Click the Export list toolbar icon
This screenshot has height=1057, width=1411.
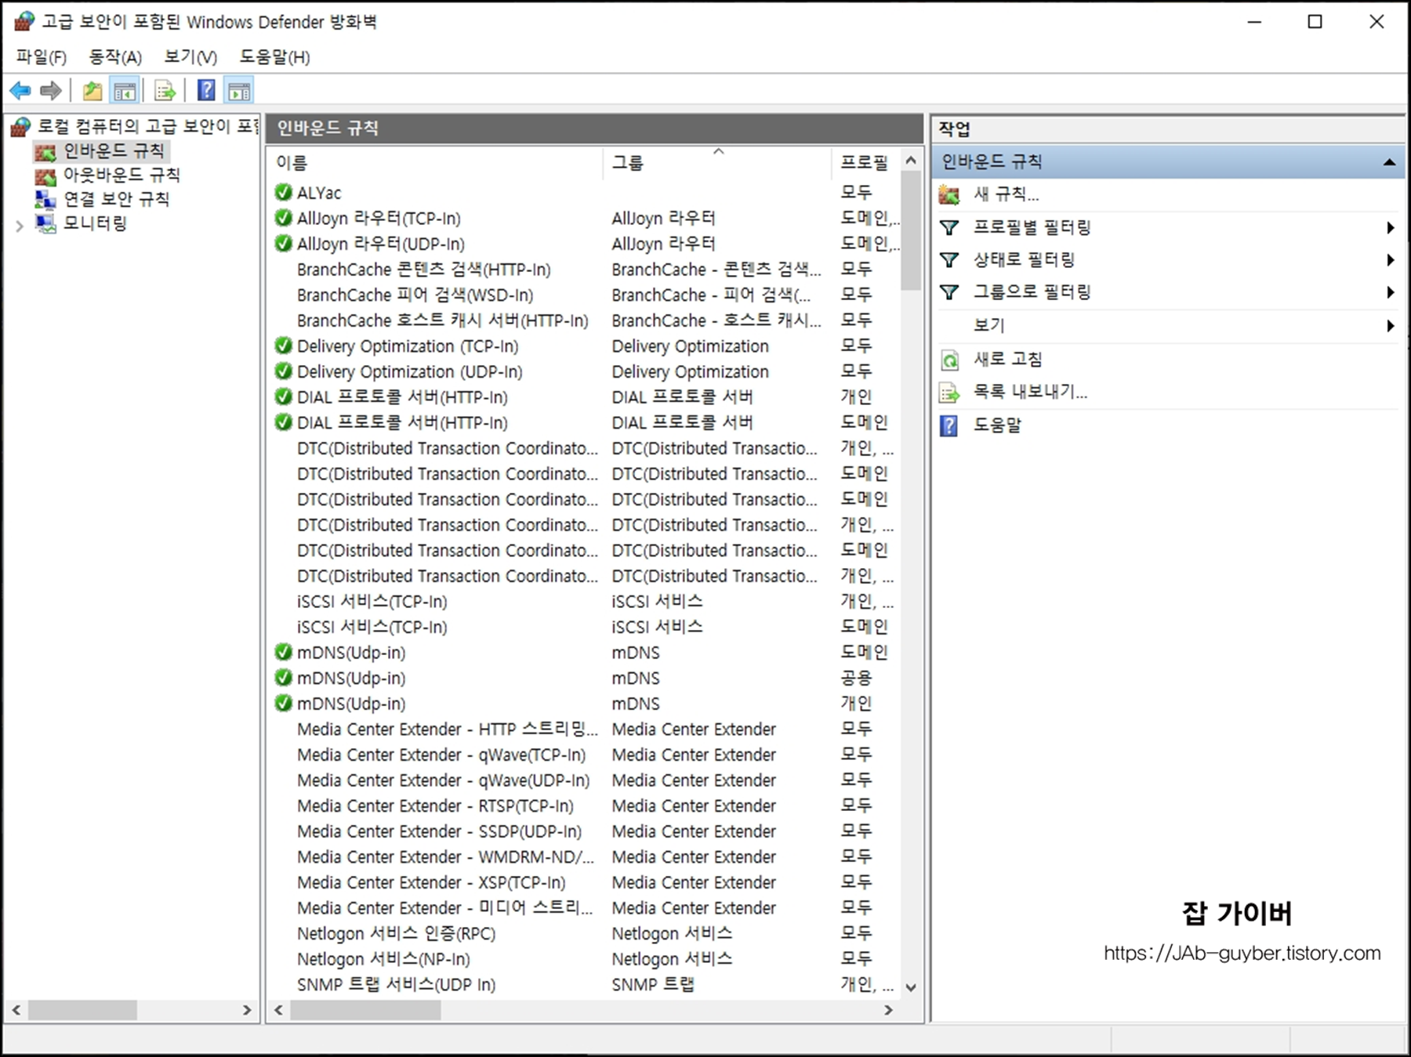tap(165, 91)
